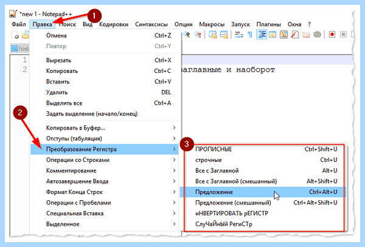Image resolution: width=365 pixels, height=247 pixels.
Task: Open the Синтаксисы menu
Action: tap(151, 24)
